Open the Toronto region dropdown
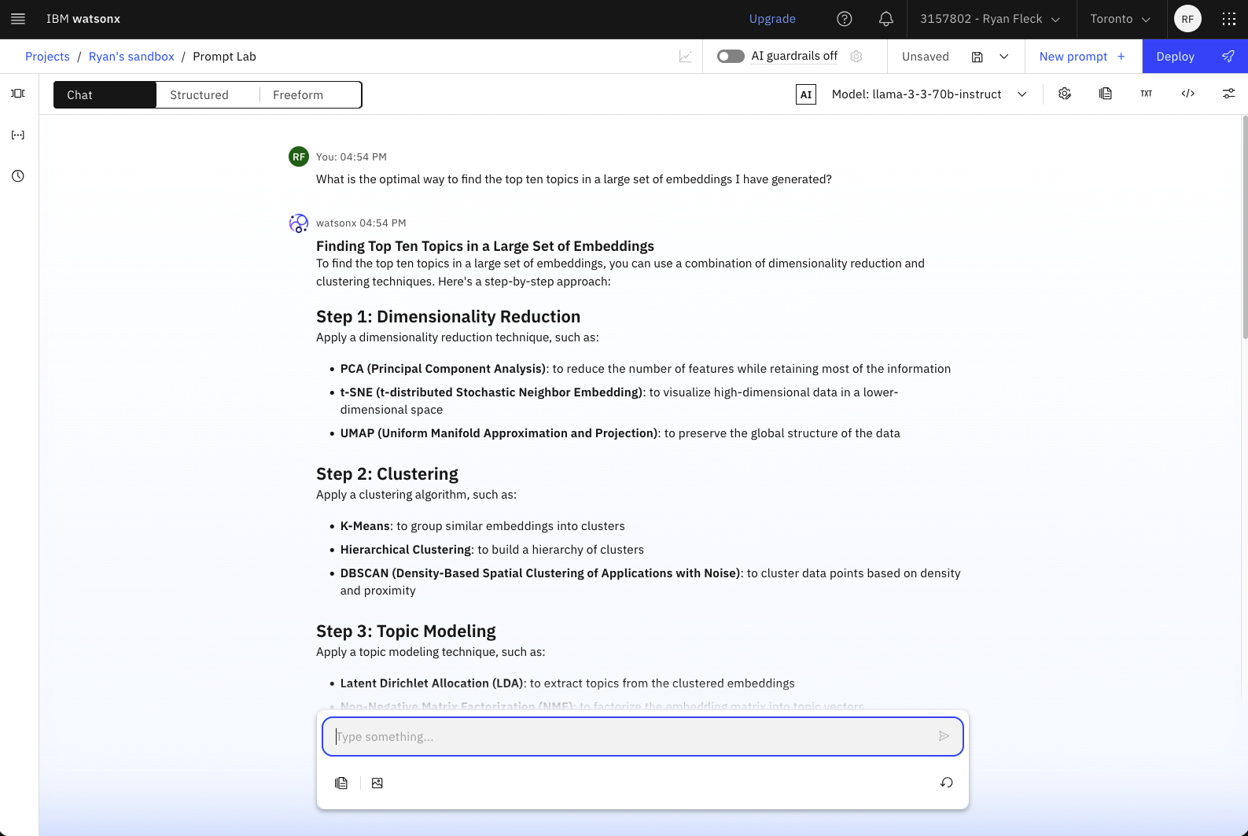Image resolution: width=1248 pixels, height=836 pixels. (x=1120, y=19)
